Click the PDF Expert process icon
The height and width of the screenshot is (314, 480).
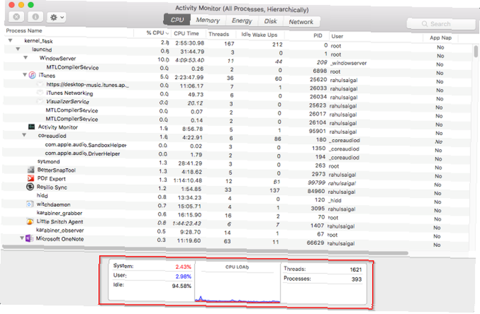(30, 178)
